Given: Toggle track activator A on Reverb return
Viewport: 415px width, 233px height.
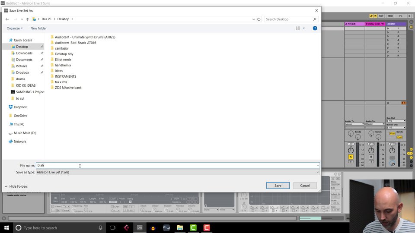Looking at the screenshot, I should tap(351, 157).
